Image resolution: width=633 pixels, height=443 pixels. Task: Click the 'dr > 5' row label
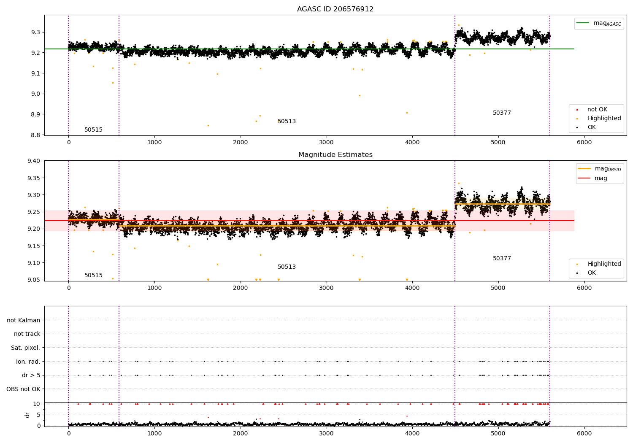[x=31, y=375]
